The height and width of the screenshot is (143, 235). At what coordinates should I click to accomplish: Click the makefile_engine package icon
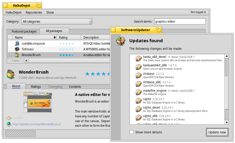coord(139,92)
